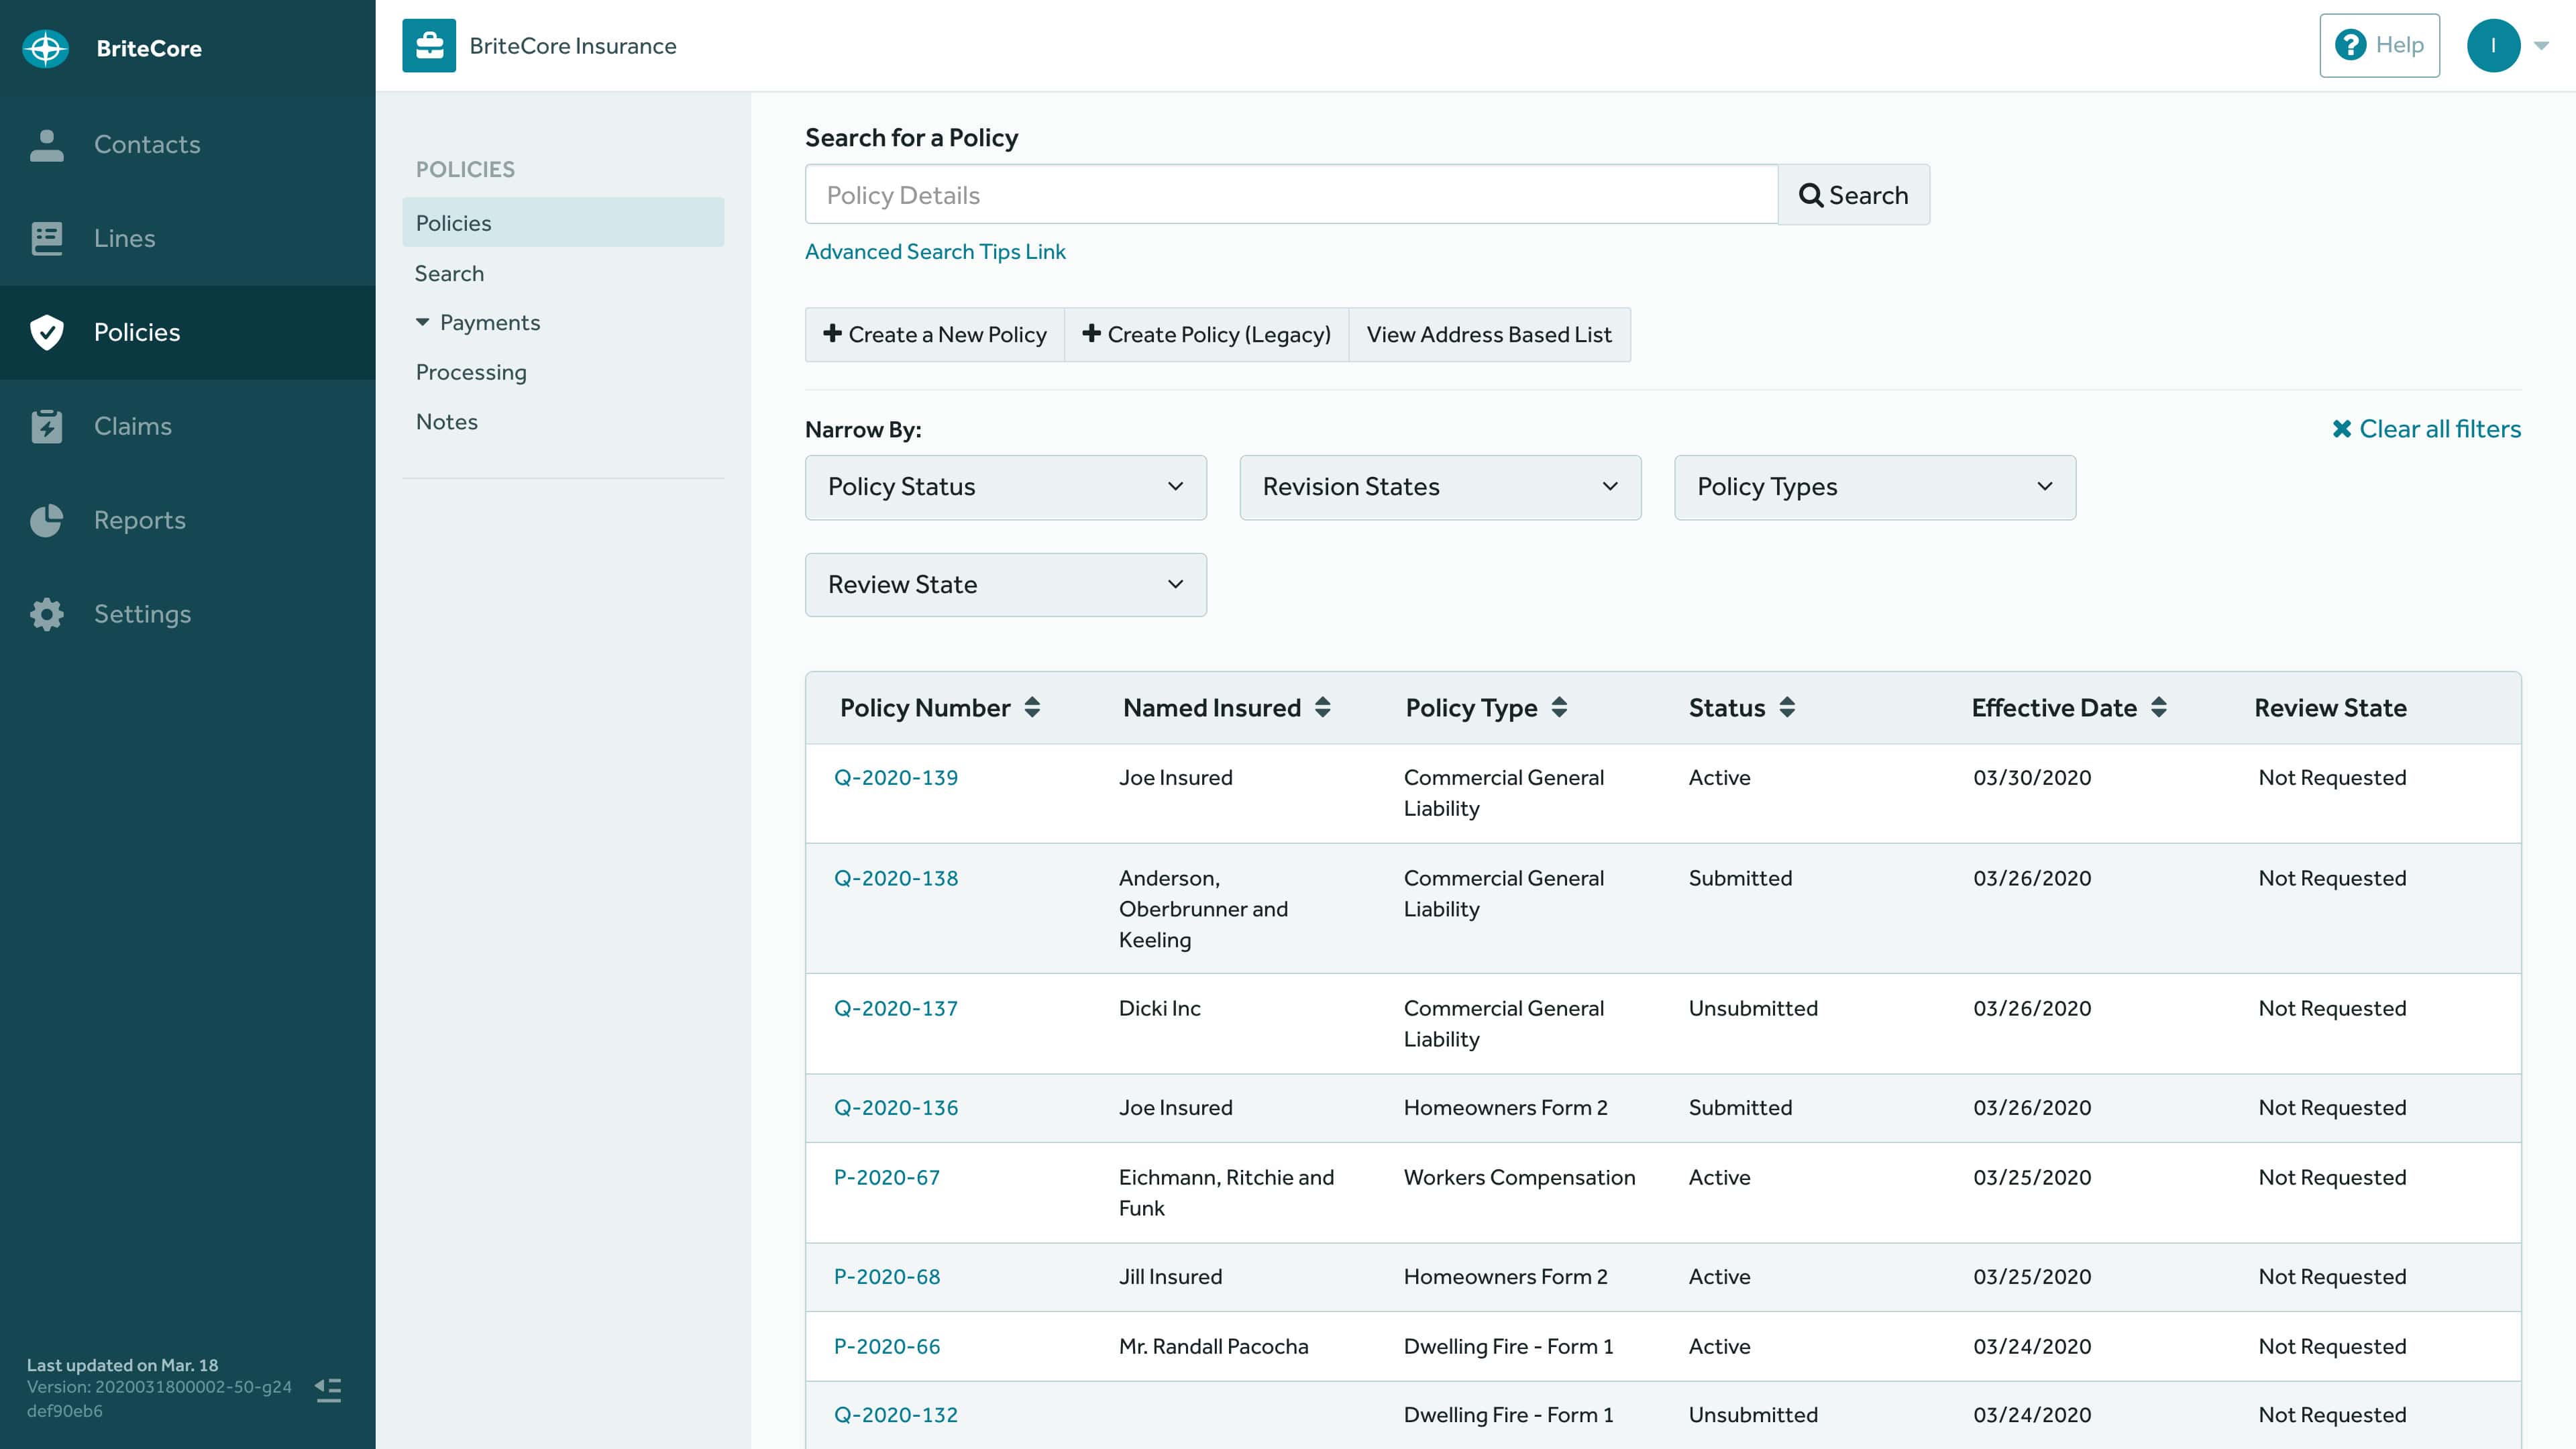Image resolution: width=2576 pixels, height=1449 pixels.
Task: Open the Revision States dropdown
Action: [x=1439, y=487]
